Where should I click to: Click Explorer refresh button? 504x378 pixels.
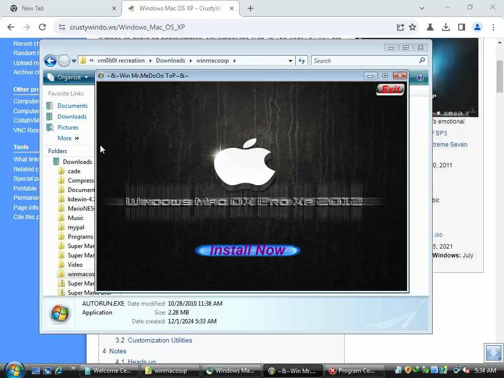[302, 61]
